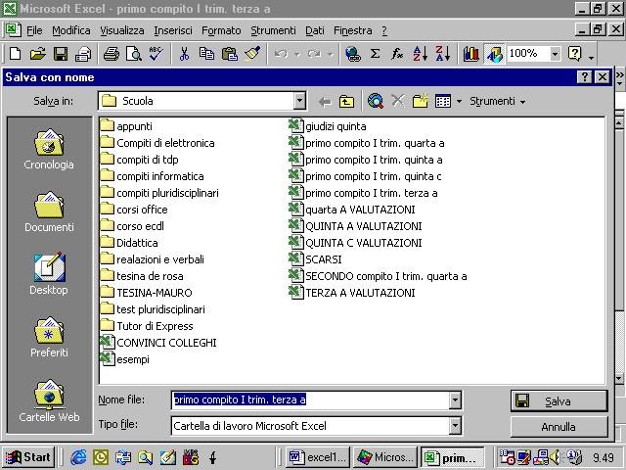This screenshot has height=470, width=626.
Task: Select the appunti folder
Action: pos(126,126)
